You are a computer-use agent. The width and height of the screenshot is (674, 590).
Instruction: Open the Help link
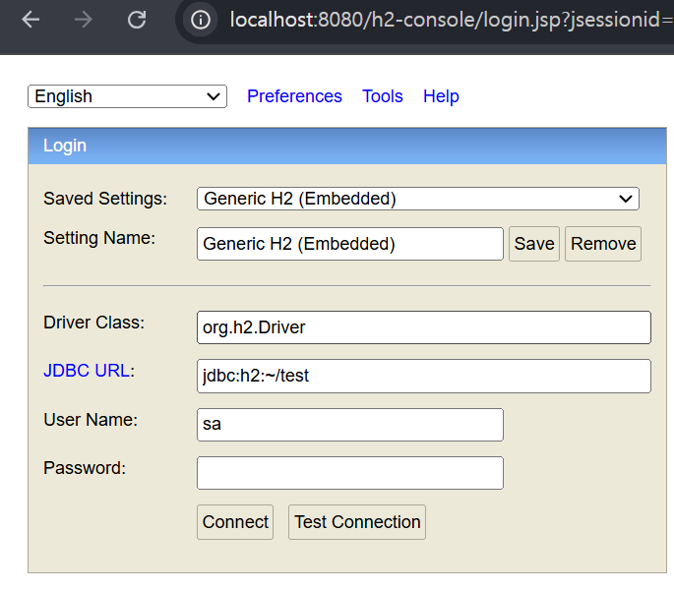coord(441,96)
